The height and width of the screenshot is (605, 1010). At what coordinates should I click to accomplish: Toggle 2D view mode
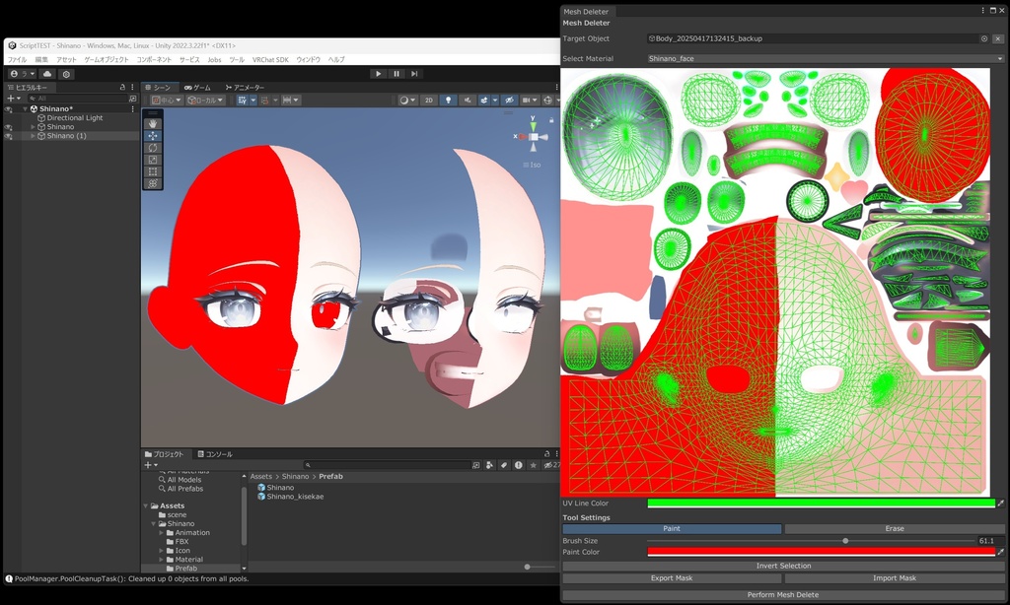click(x=428, y=101)
